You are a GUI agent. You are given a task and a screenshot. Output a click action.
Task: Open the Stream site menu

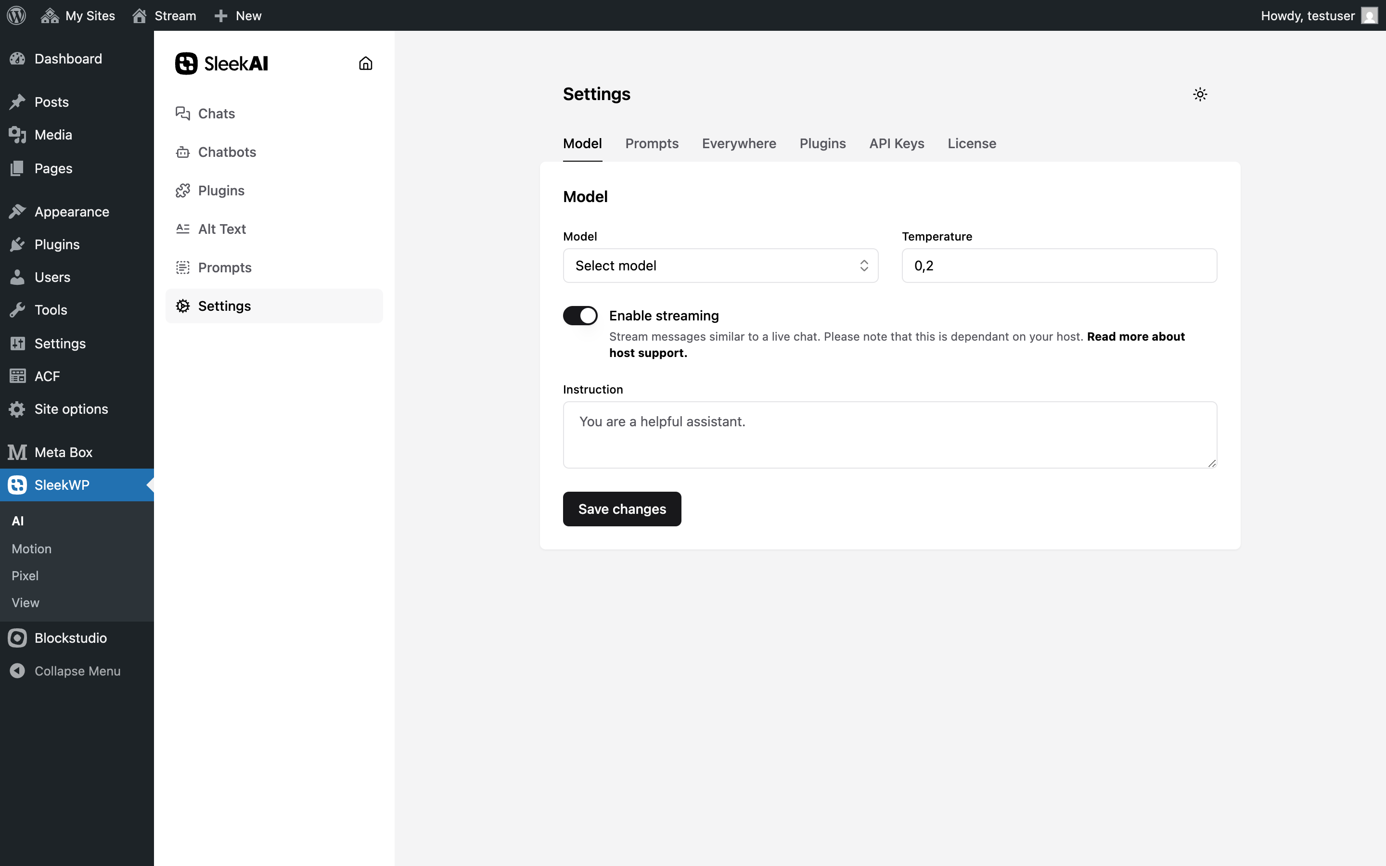point(164,15)
